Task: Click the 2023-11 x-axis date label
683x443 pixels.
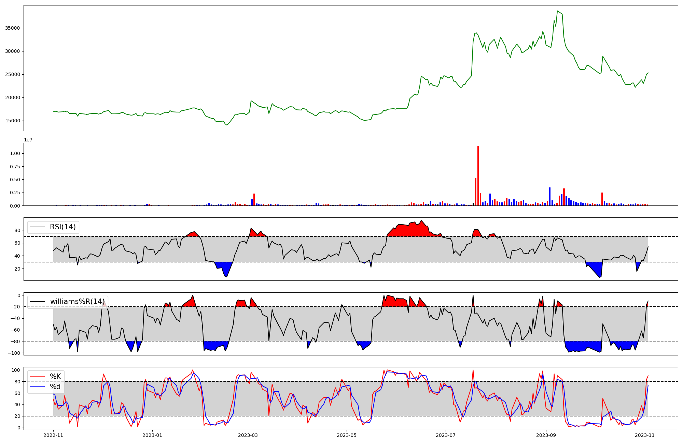Action: pos(645,435)
